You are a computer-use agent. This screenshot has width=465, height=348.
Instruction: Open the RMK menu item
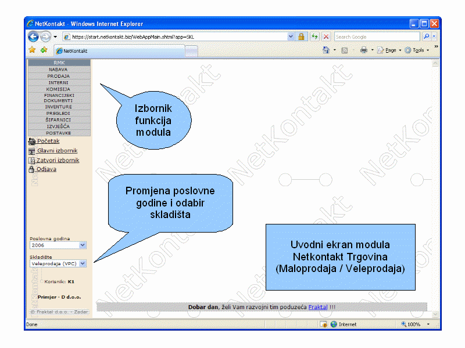(x=59, y=63)
